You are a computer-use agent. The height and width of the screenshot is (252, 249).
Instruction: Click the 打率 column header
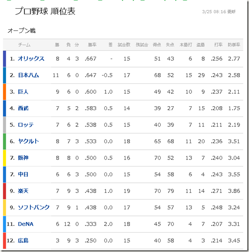pos(219,45)
